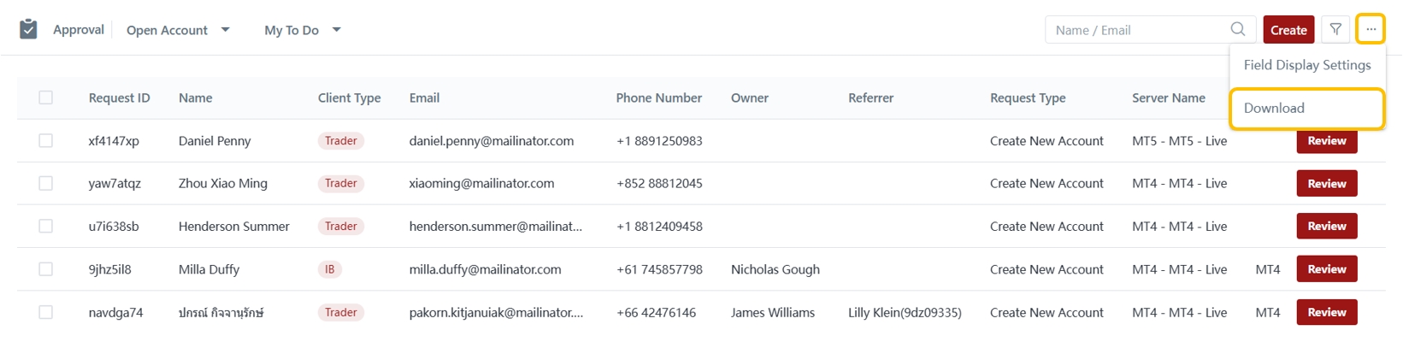
Task: Select Download from the menu
Action: (x=1274, y=109)
